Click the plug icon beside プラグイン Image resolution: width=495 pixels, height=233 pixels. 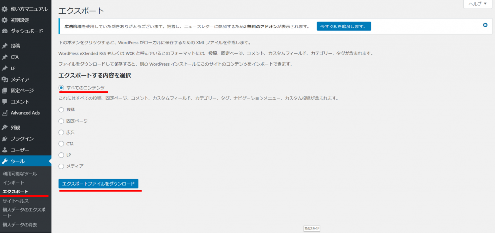coord(5,139)
